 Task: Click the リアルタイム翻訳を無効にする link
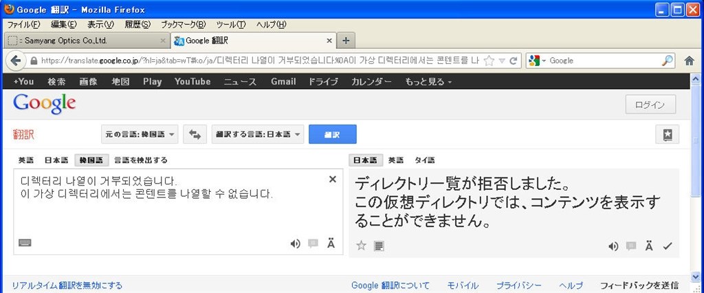pyautogui.click(x=67, y=285)
